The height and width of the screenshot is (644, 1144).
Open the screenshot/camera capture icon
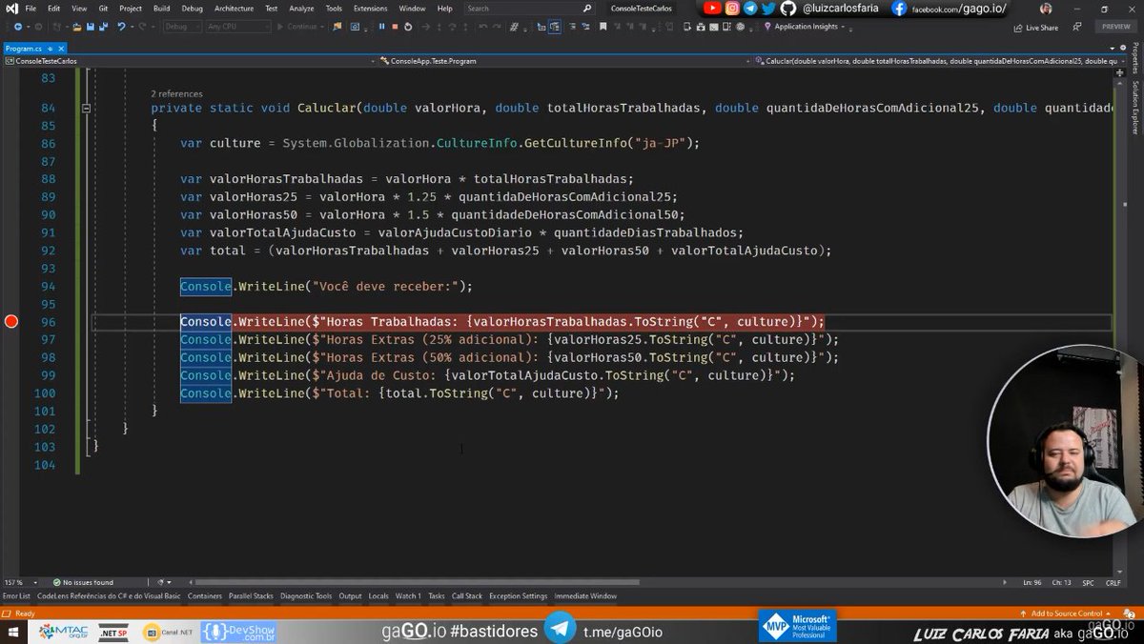(x=356, y=27)
